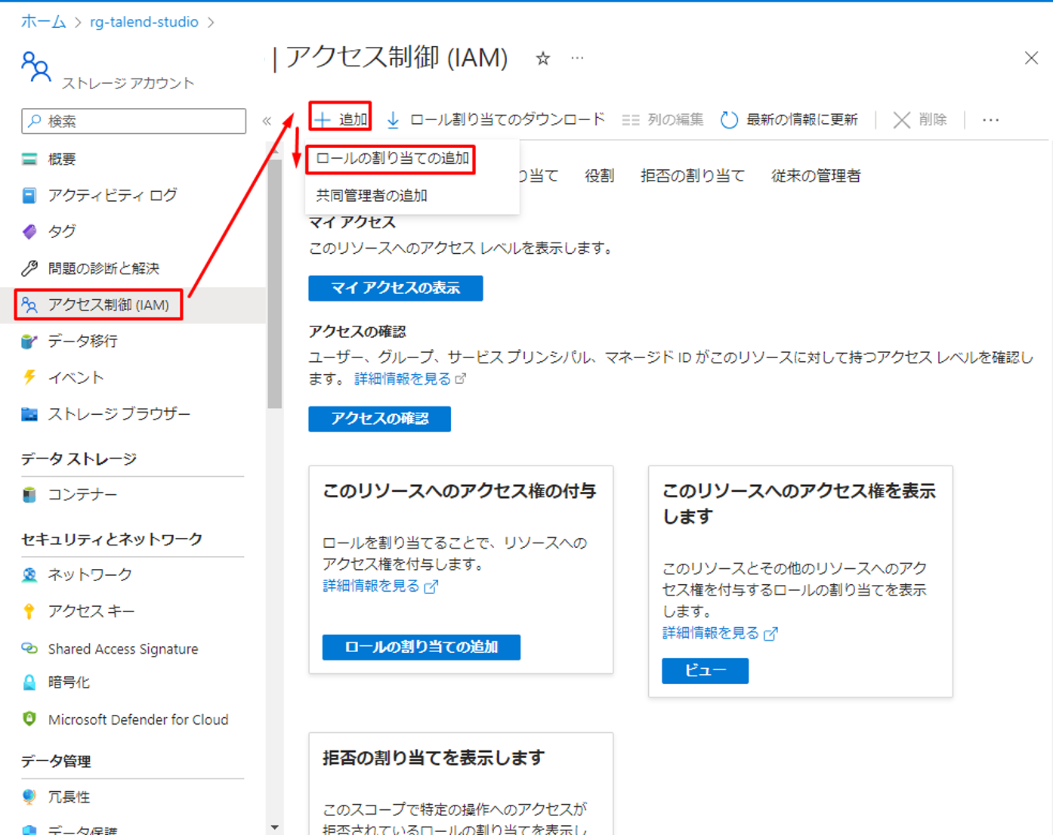Click the refresh icon to update information
The image size is (1053, 835).
click(728, 119)
